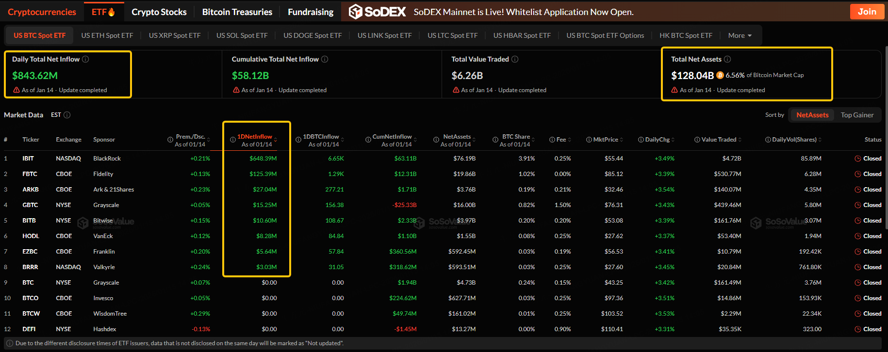
Task: Click the info icon of DailyChg column
Action: coord(641,140)
